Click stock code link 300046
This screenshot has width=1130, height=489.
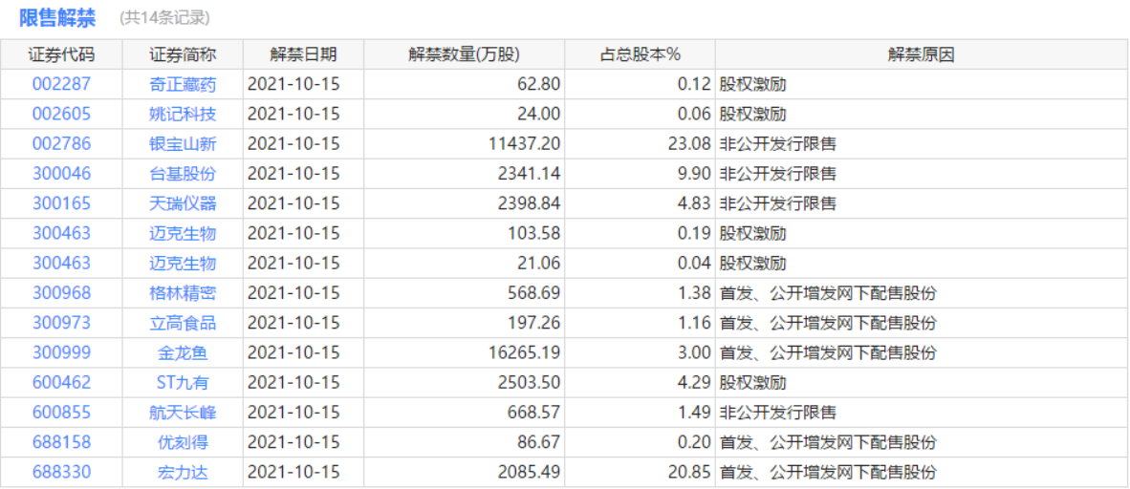(x=61, y=174)
